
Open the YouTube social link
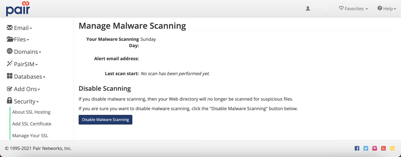(x=383, y=148)
